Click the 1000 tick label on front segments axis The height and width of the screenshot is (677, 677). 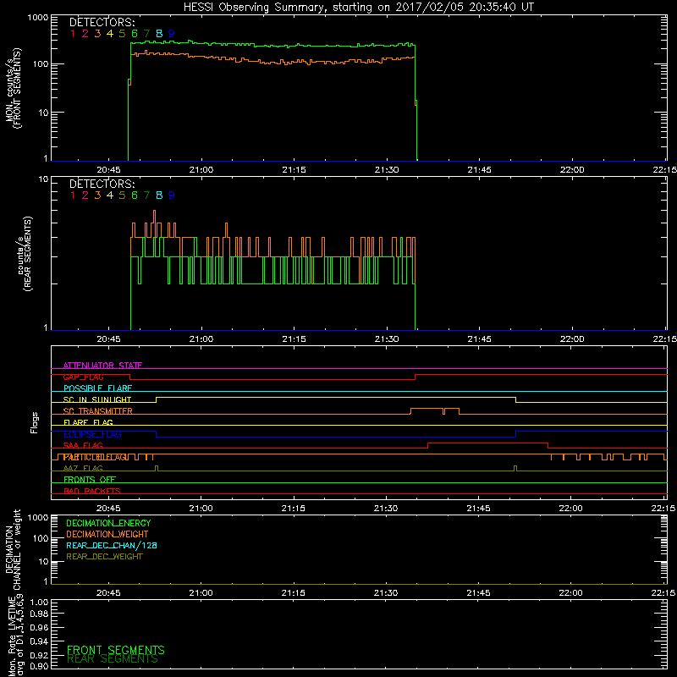pos(38,18)
